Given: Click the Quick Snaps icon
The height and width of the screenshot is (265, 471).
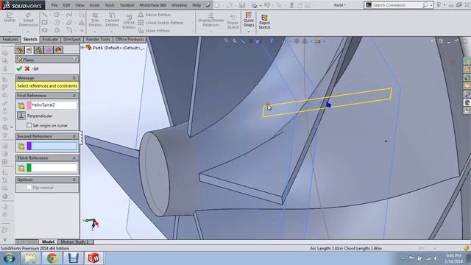Looking at the screenshot, I should coord(249,20).
